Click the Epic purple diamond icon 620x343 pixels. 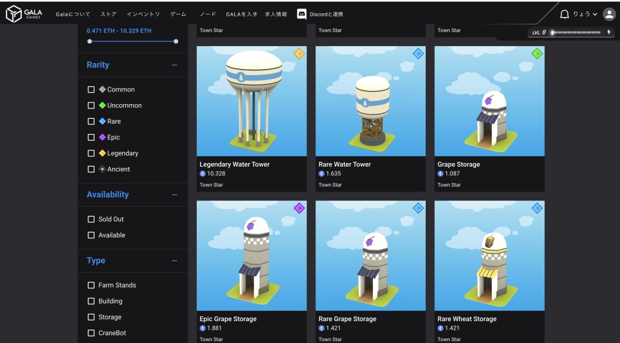102,138
